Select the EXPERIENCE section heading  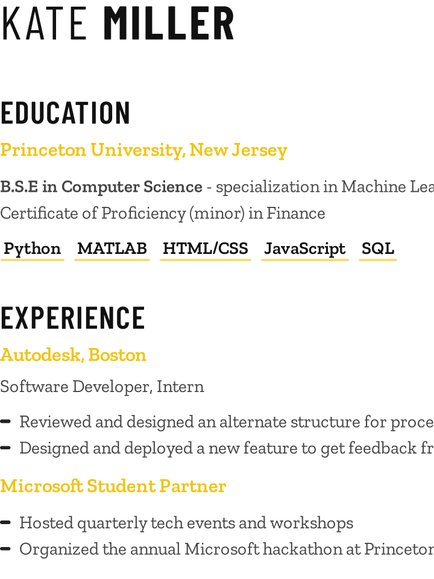click(x=73, y=318)
